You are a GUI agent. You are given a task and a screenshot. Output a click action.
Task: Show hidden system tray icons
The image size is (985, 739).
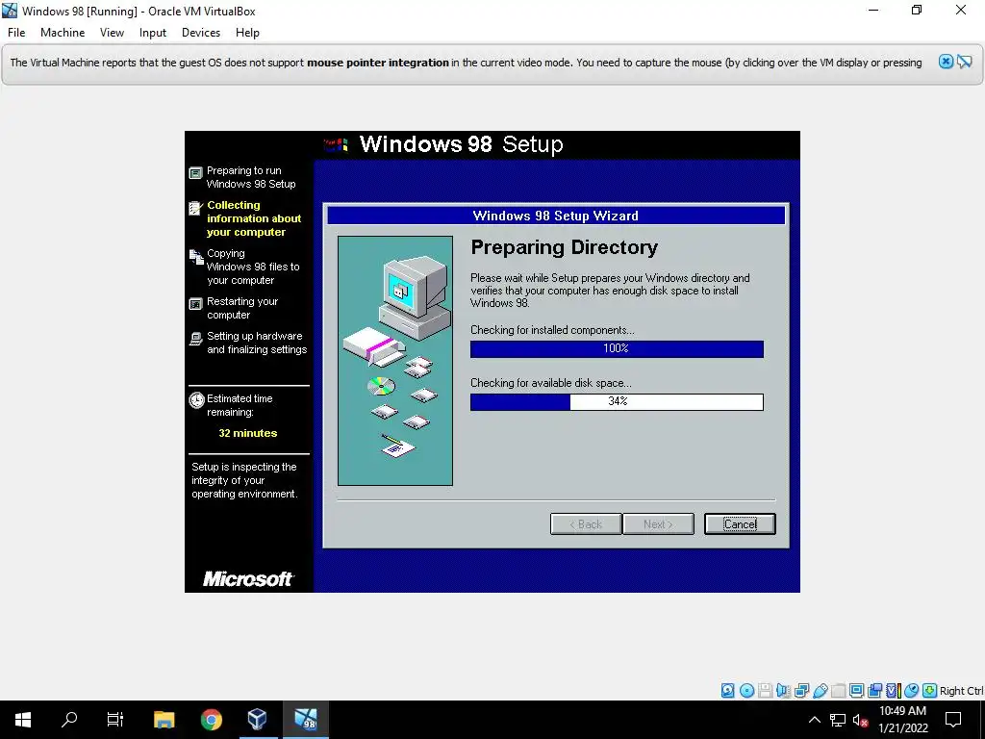(x=814, y=720)
